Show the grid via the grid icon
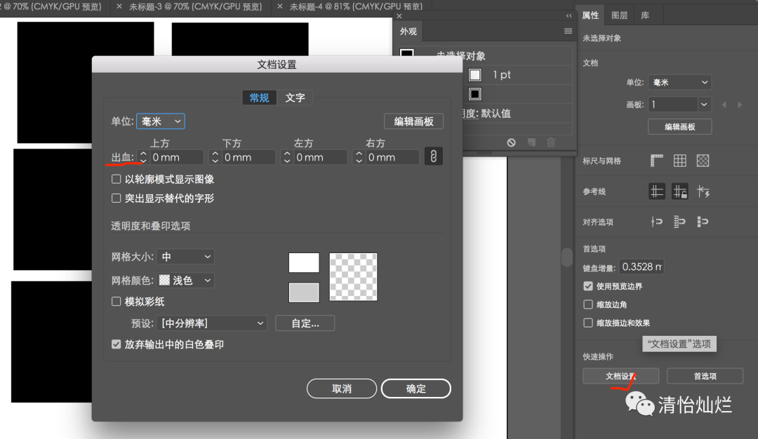 [x=679, y=161]
